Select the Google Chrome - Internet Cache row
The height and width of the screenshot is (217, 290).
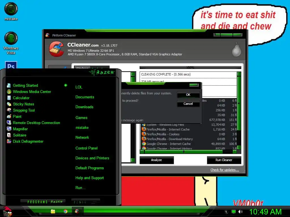tap(189, 144)
